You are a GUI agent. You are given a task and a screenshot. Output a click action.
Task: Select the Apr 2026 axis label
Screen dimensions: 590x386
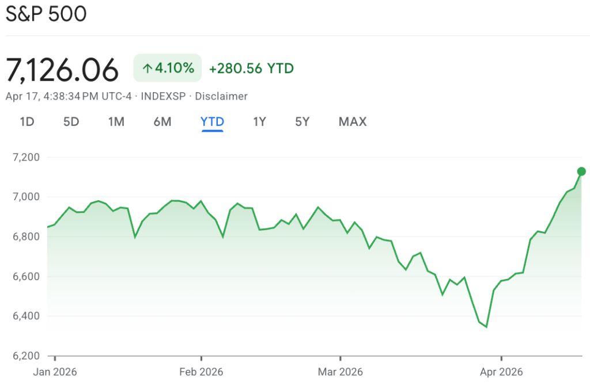501,372
